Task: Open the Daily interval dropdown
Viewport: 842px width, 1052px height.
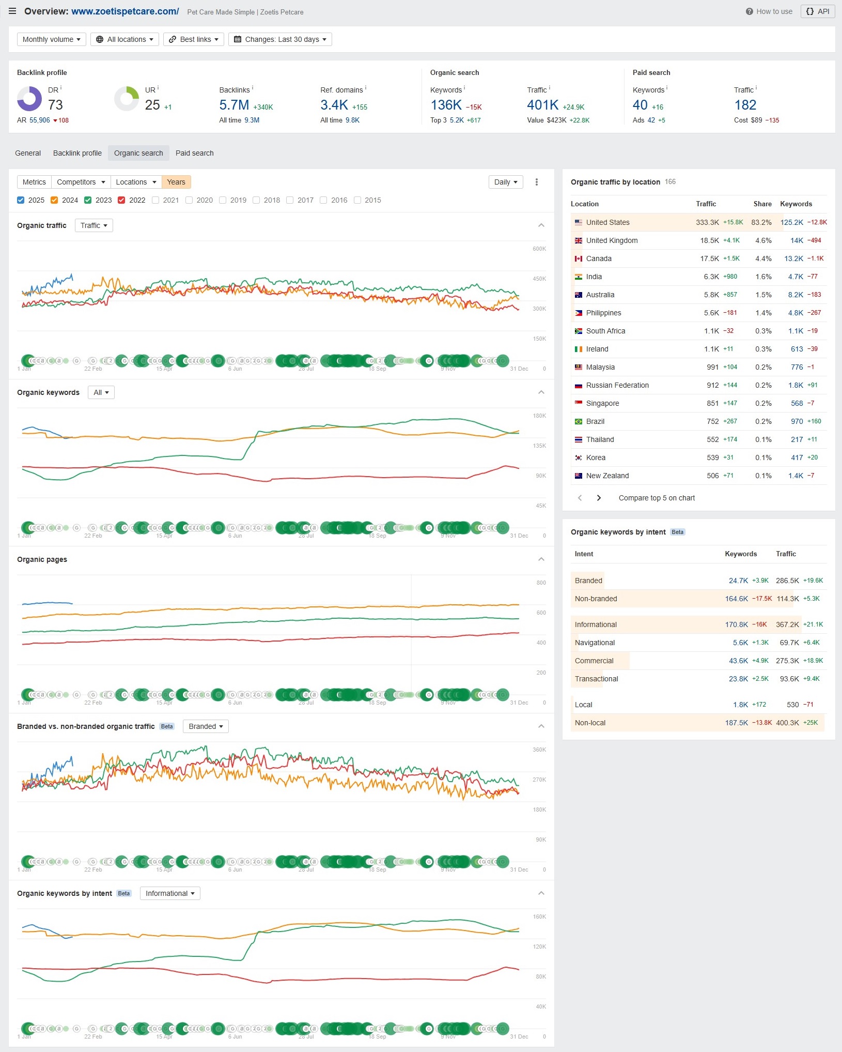Action: coord(505,182)
